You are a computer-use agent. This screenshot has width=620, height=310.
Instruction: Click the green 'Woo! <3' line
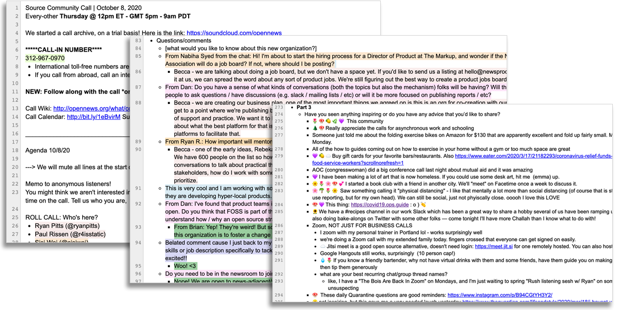pyautogui.click(x=185, y=266)
